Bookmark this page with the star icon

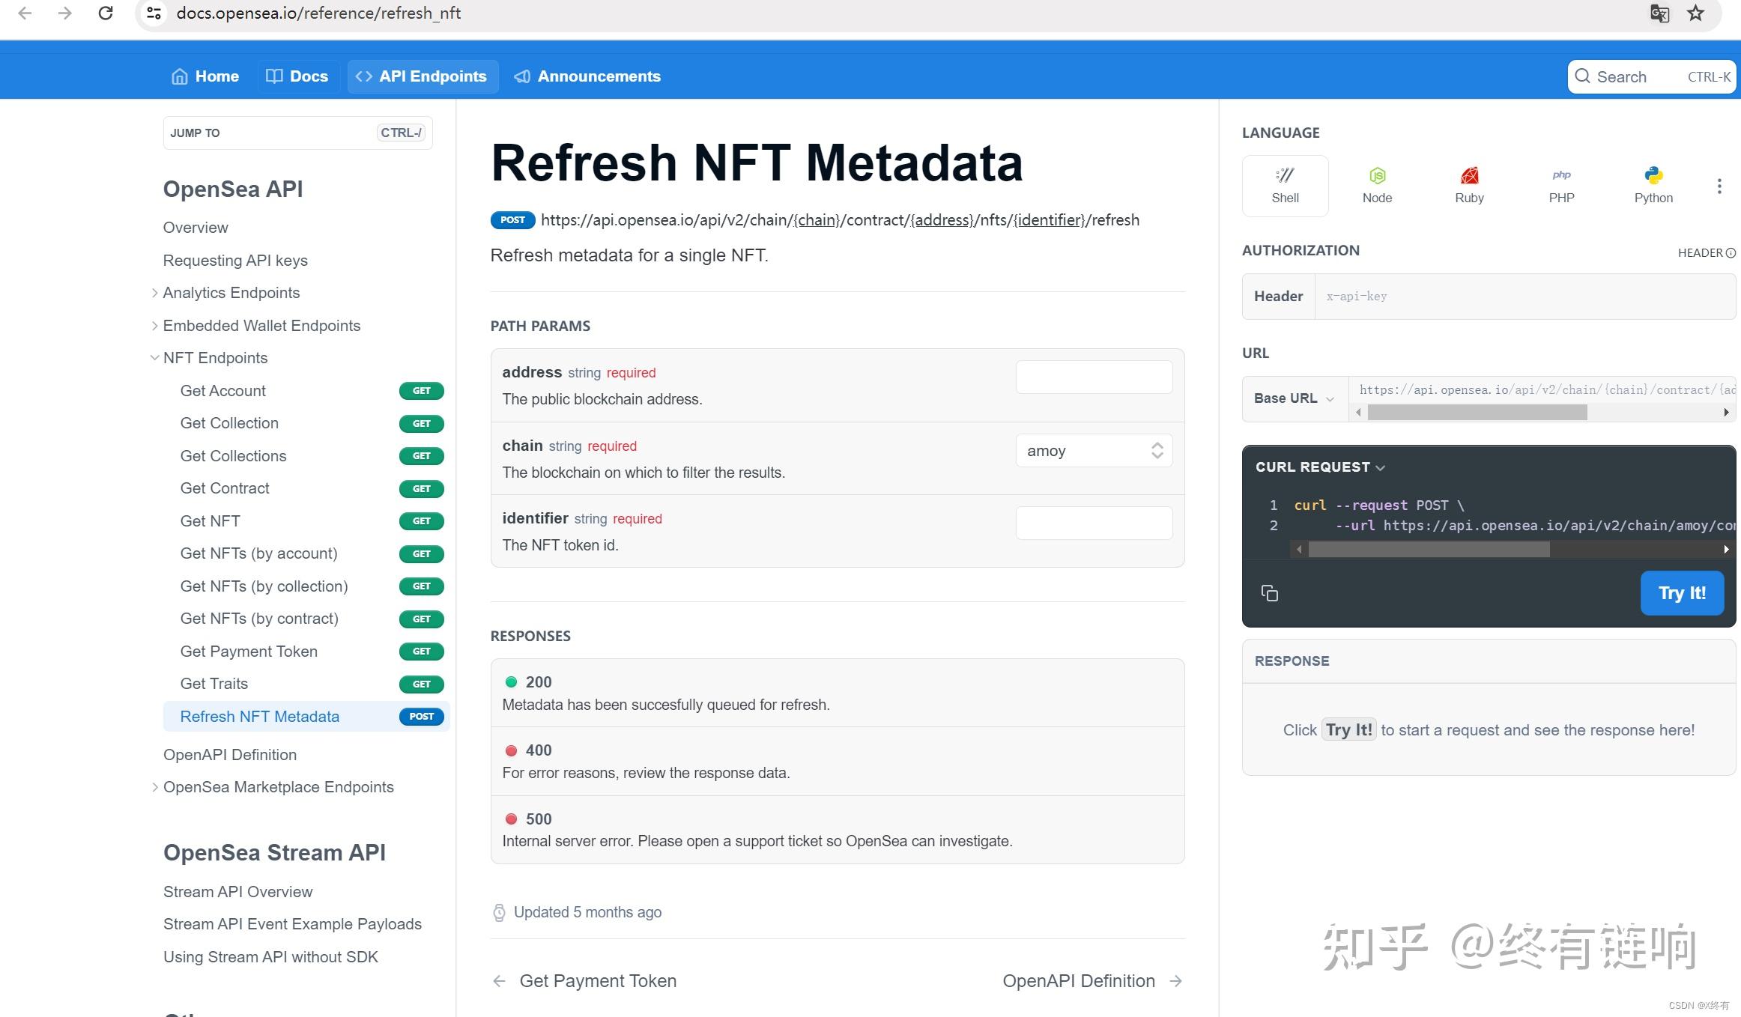[x=1695, y=13]
